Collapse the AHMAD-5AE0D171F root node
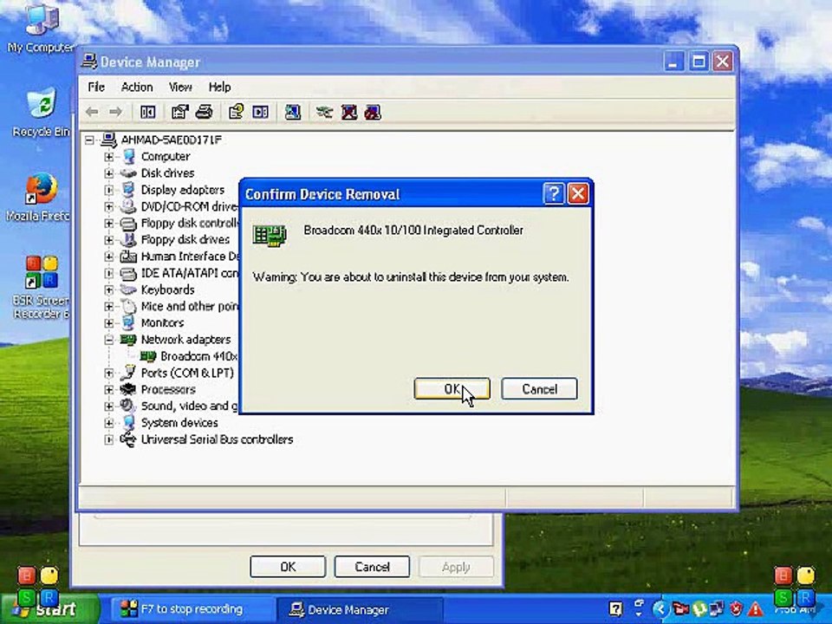The width and height of the screenshot is (832, 624). (89, 140)
